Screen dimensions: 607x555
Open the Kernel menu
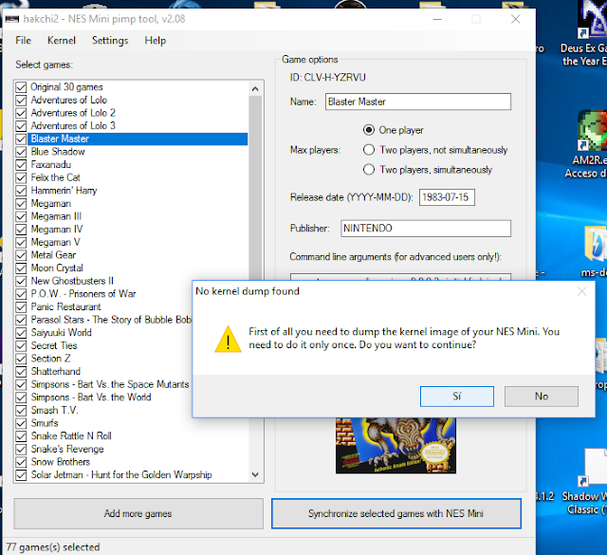(x=62, y=41)
